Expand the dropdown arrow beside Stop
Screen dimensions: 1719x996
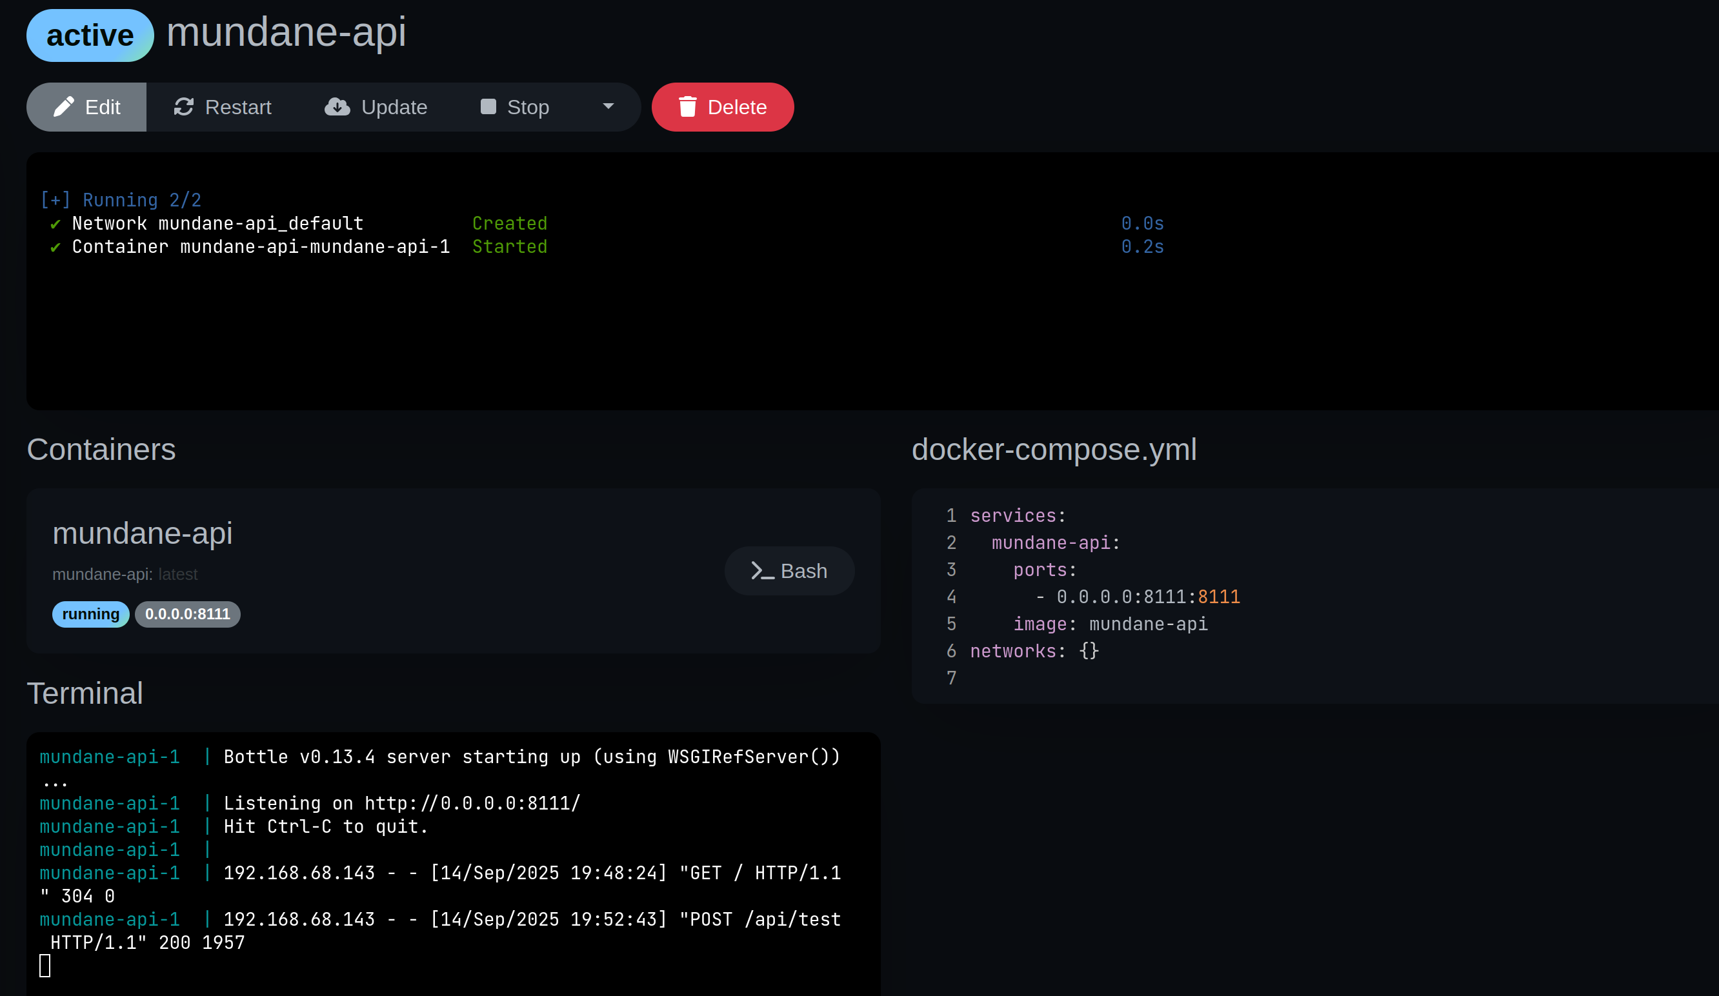(608, 106)
